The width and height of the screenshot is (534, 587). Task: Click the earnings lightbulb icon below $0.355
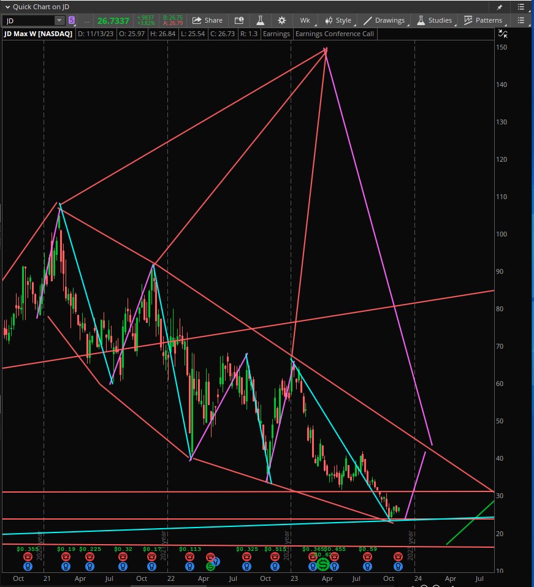28,566
